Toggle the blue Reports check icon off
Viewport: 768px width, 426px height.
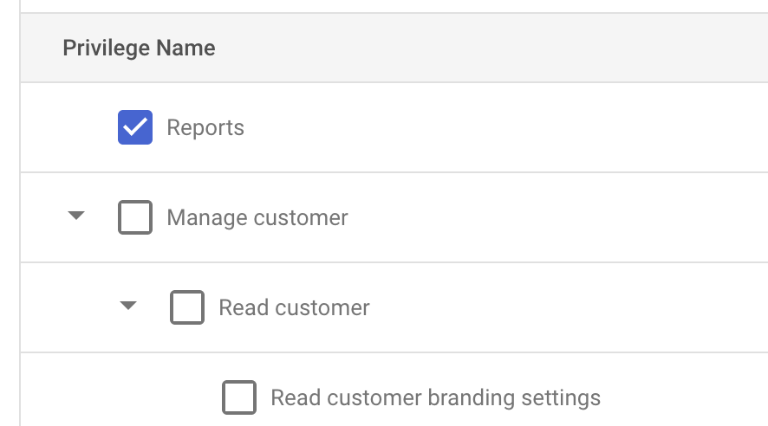135,127
